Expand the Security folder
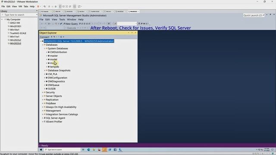 pyautogui.click(x=43, y=93)
